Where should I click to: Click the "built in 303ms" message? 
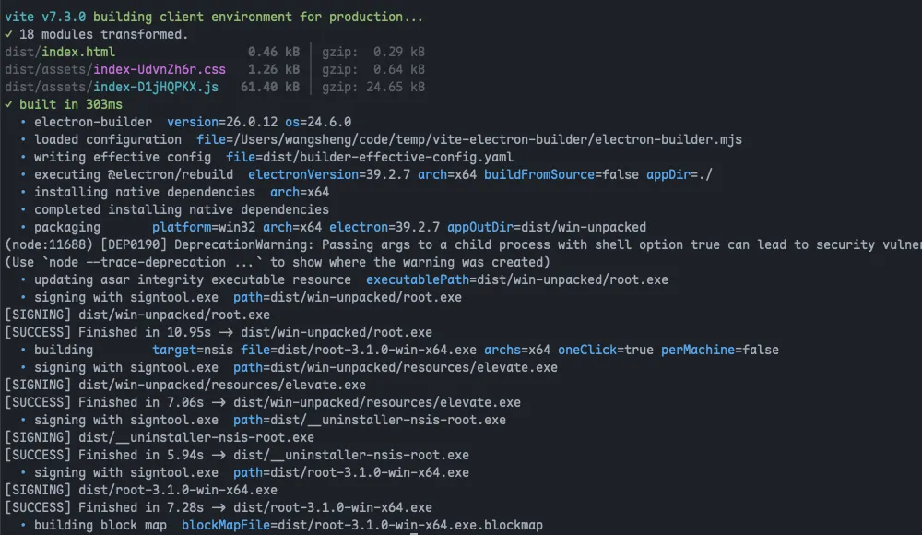[x=70, y=105]
